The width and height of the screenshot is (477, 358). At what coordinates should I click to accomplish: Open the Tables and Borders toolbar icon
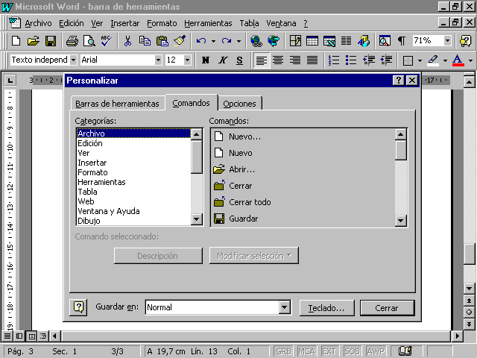pos(295,41)
